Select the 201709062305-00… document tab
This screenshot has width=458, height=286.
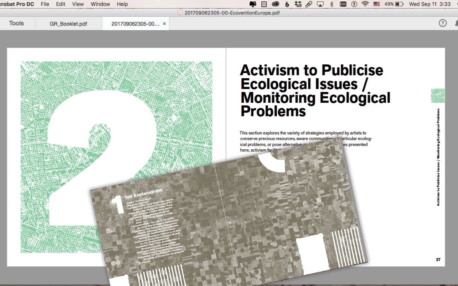(135, 24)
